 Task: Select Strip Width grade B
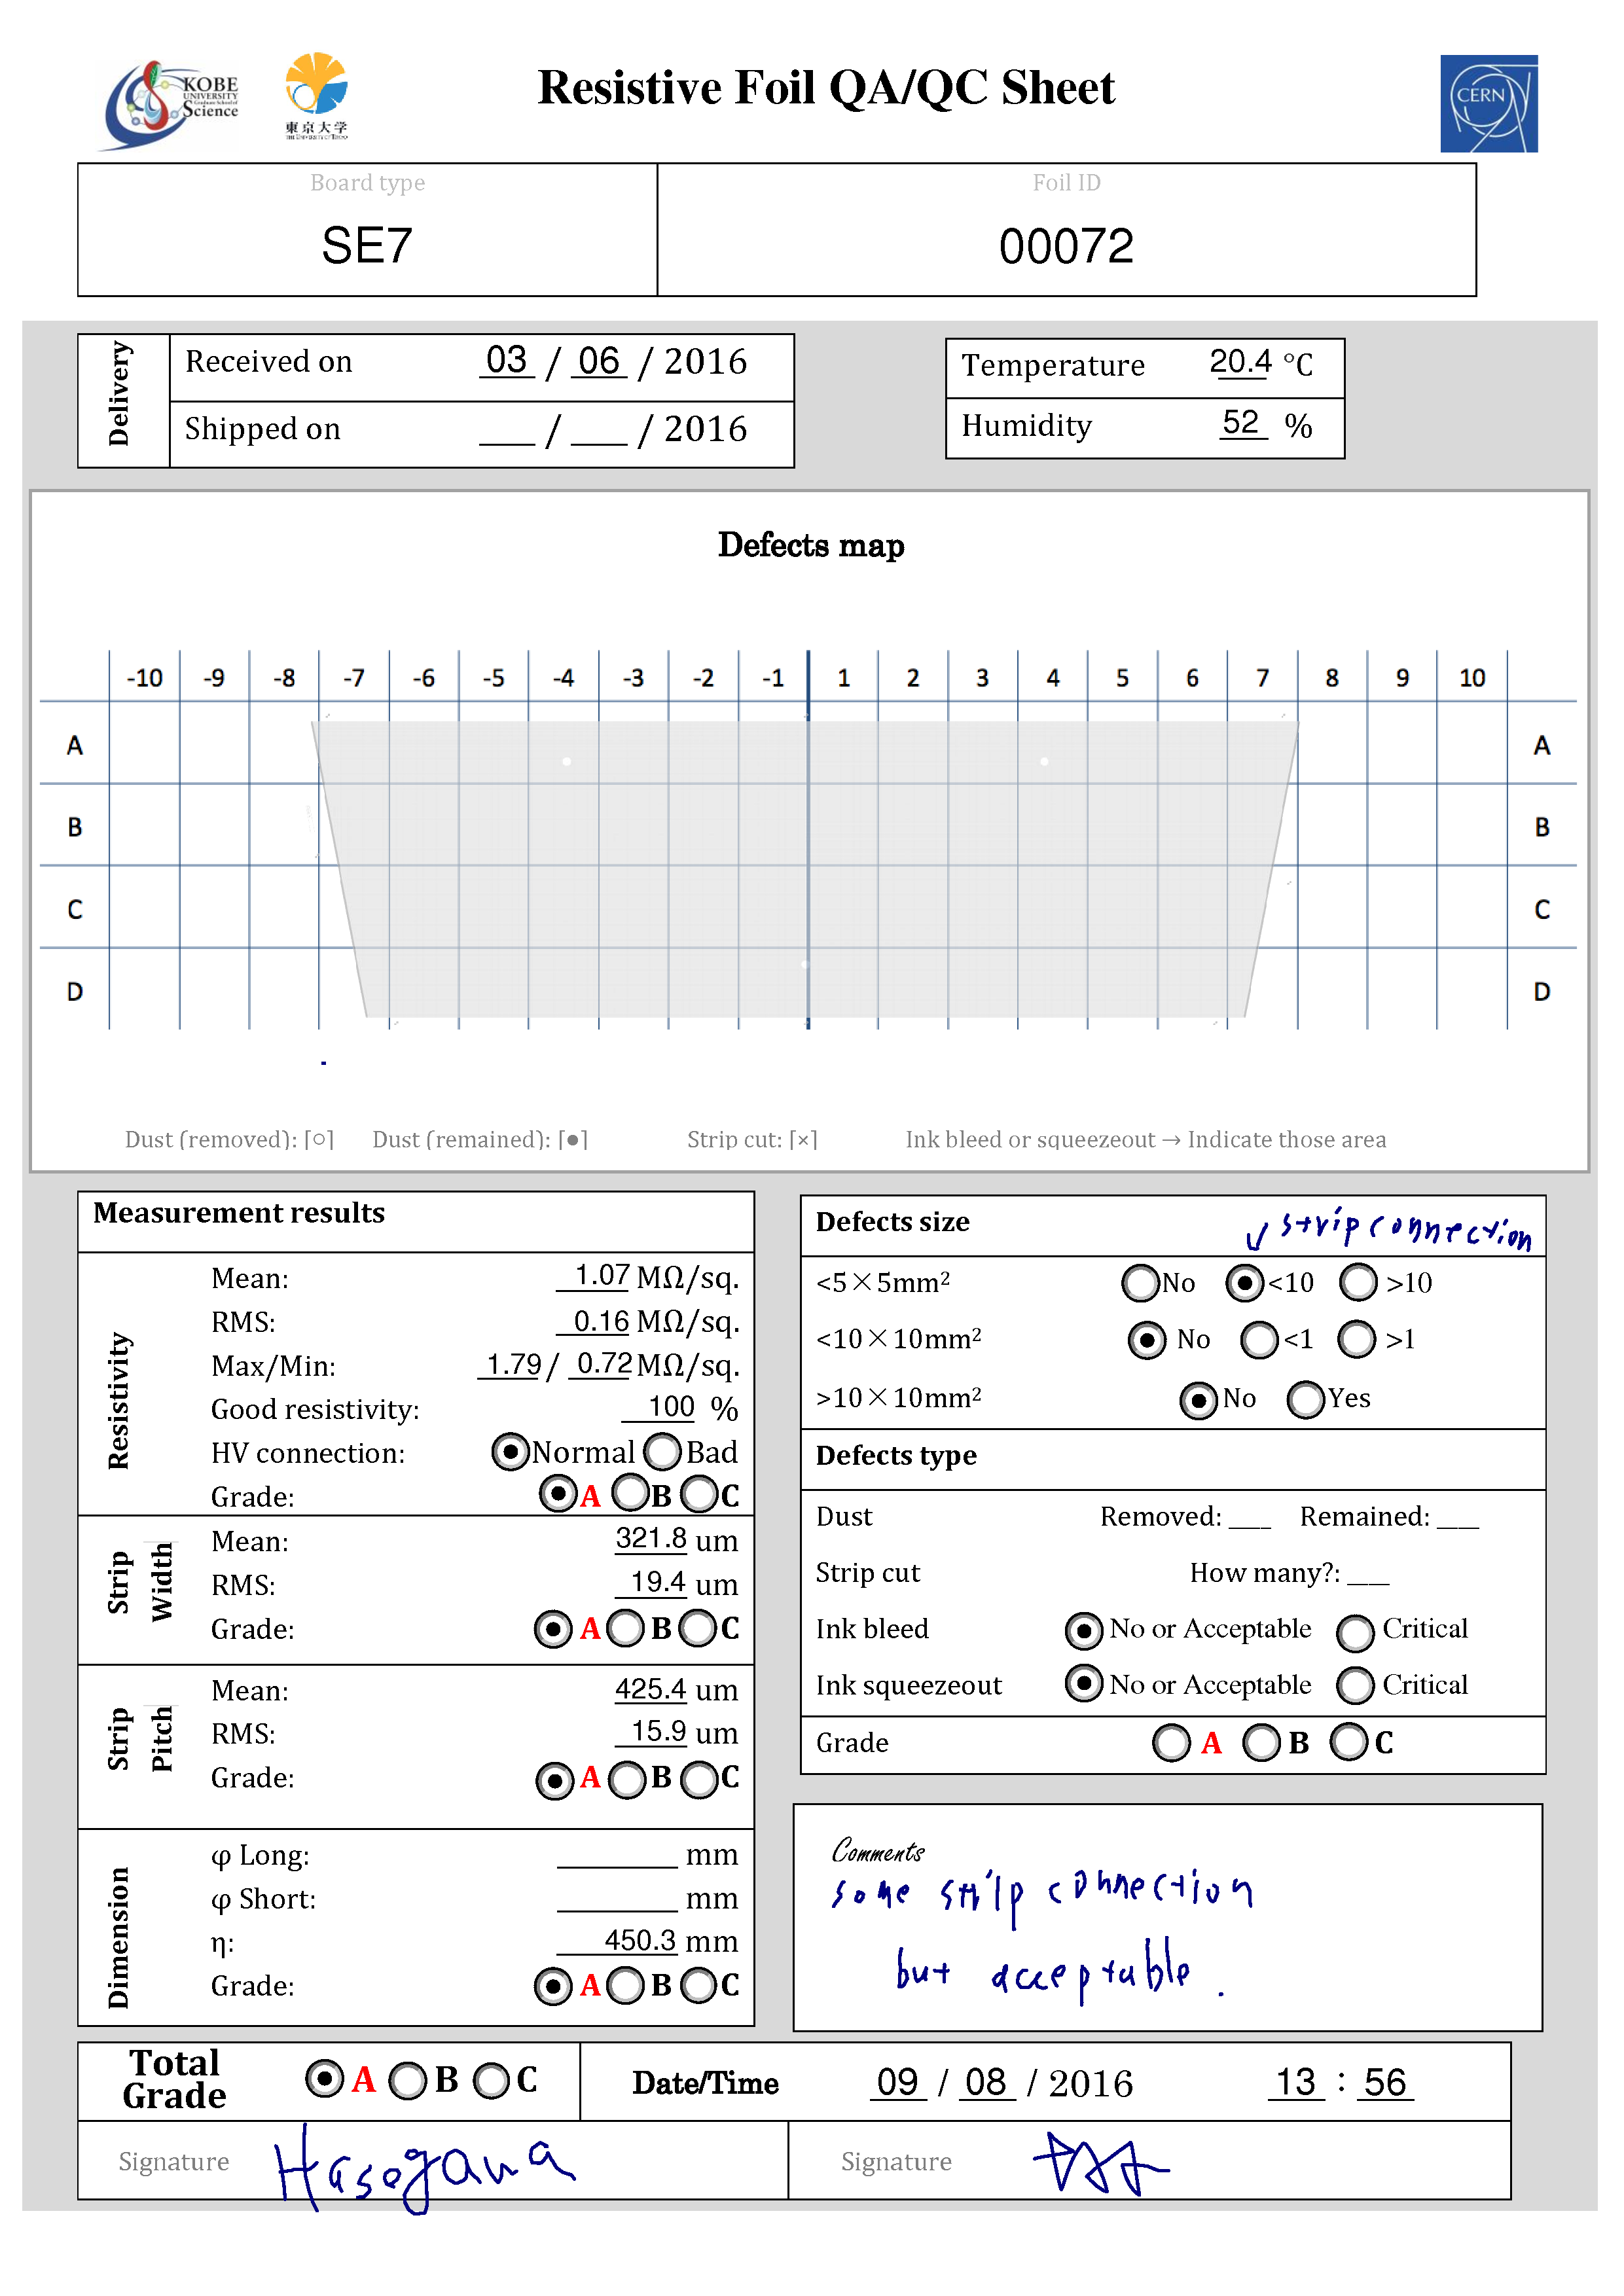point(626,1629)
